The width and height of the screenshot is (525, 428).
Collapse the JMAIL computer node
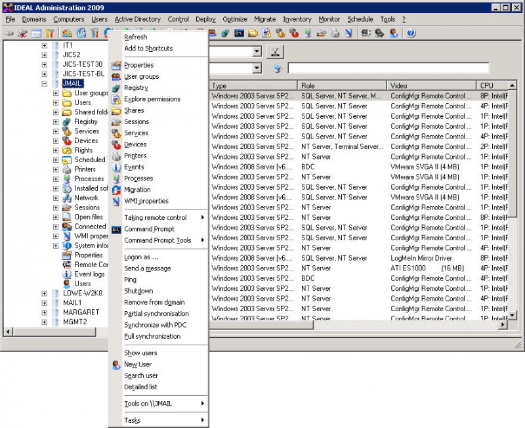pos(45,83)
